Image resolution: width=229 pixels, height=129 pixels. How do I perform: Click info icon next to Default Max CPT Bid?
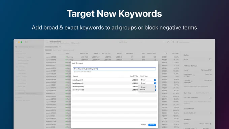tap(194, 75)
